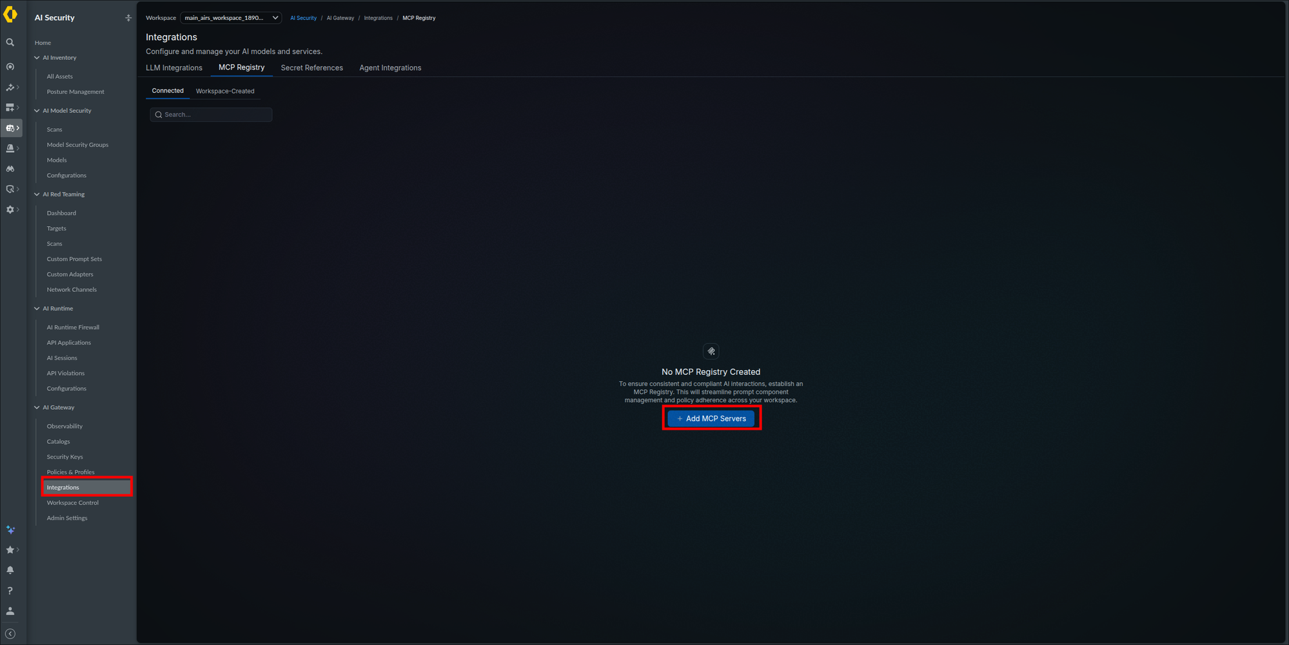Image resolution: width=1289 pixels, height=645 pixels.
Task: Open Posture Management page
Action: [x=75, y=92]
